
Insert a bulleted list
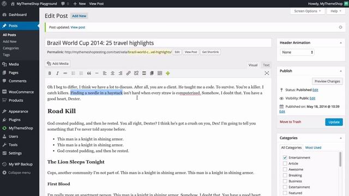tap(73, 73)
